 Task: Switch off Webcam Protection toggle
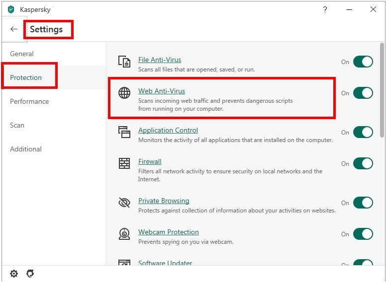coord(363,234)
